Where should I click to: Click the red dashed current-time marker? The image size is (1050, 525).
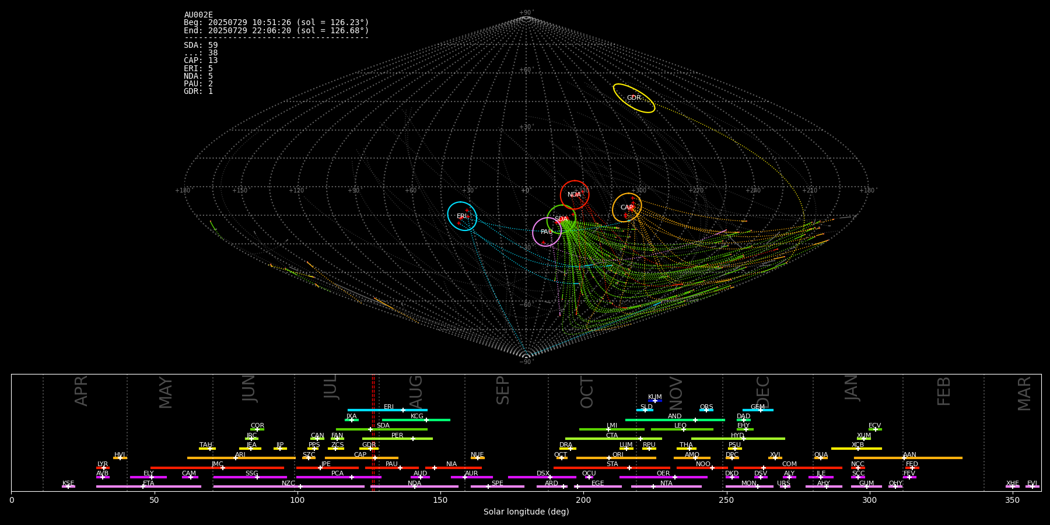coord(373,432)
